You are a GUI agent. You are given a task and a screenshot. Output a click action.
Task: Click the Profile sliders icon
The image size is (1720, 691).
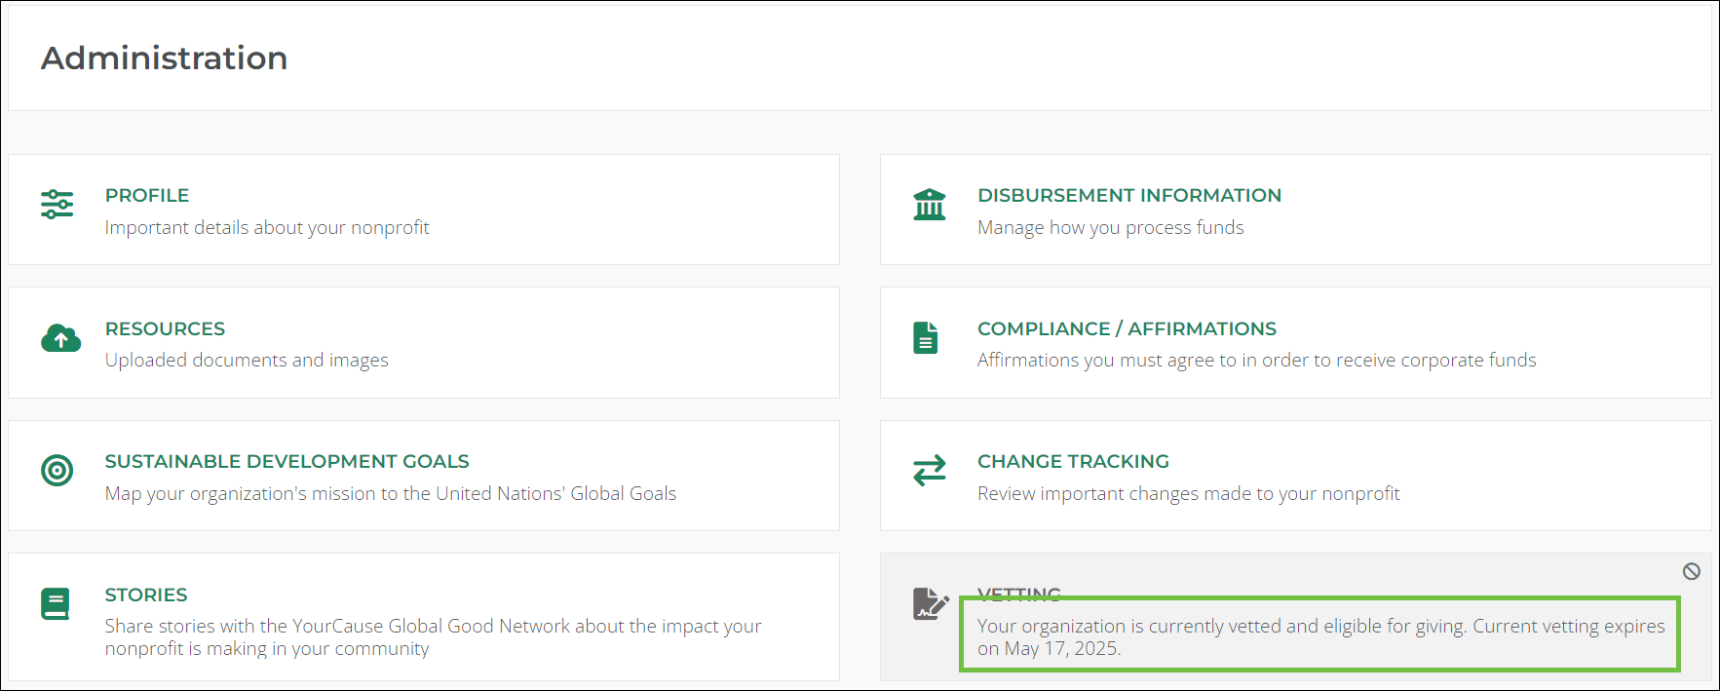click(57, 205)
